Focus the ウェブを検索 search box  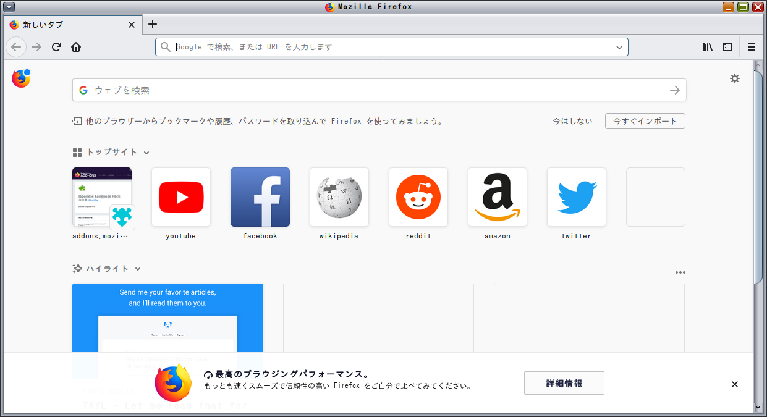[x=379, y=90]
